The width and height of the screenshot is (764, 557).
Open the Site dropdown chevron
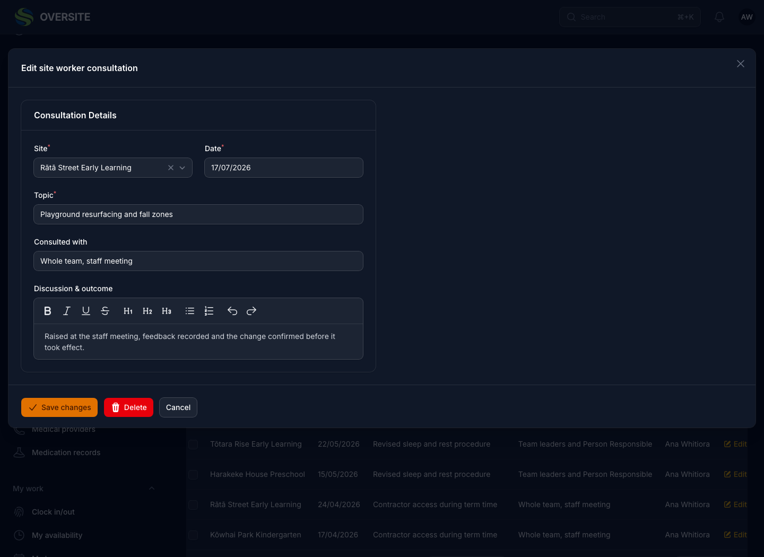click(x=183, y=168)
